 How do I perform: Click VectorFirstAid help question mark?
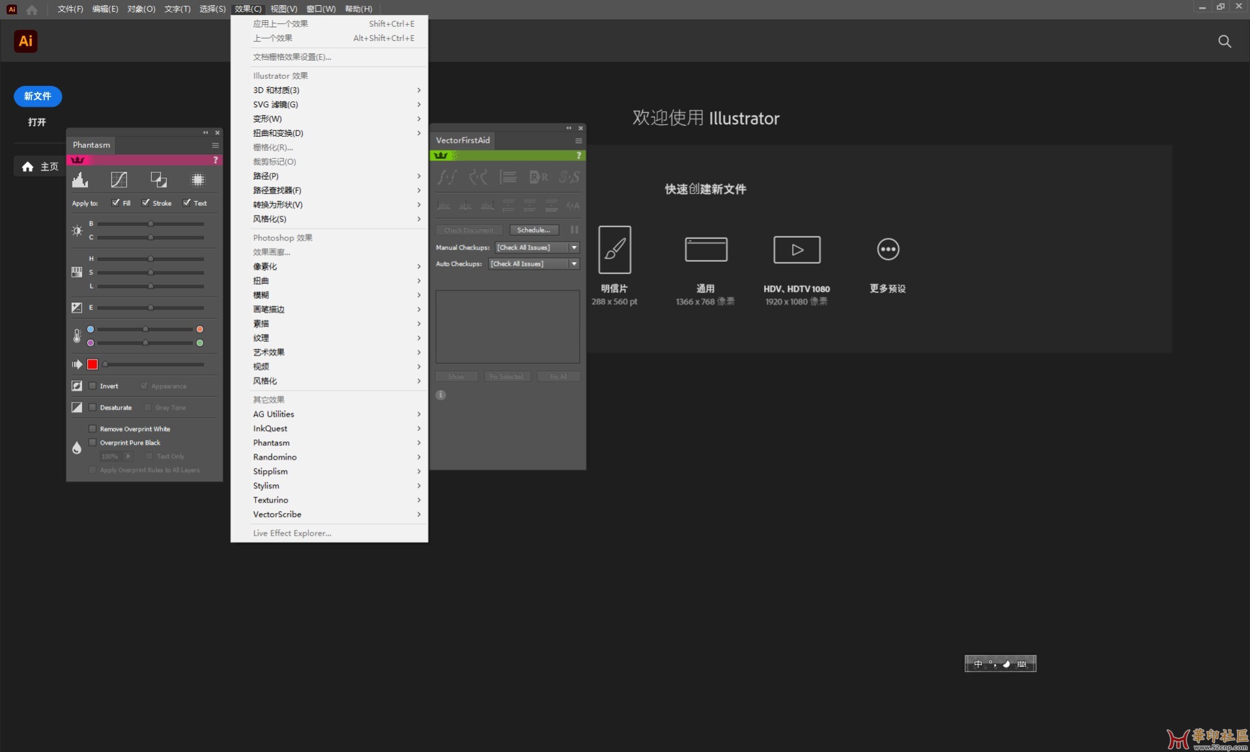578,156
